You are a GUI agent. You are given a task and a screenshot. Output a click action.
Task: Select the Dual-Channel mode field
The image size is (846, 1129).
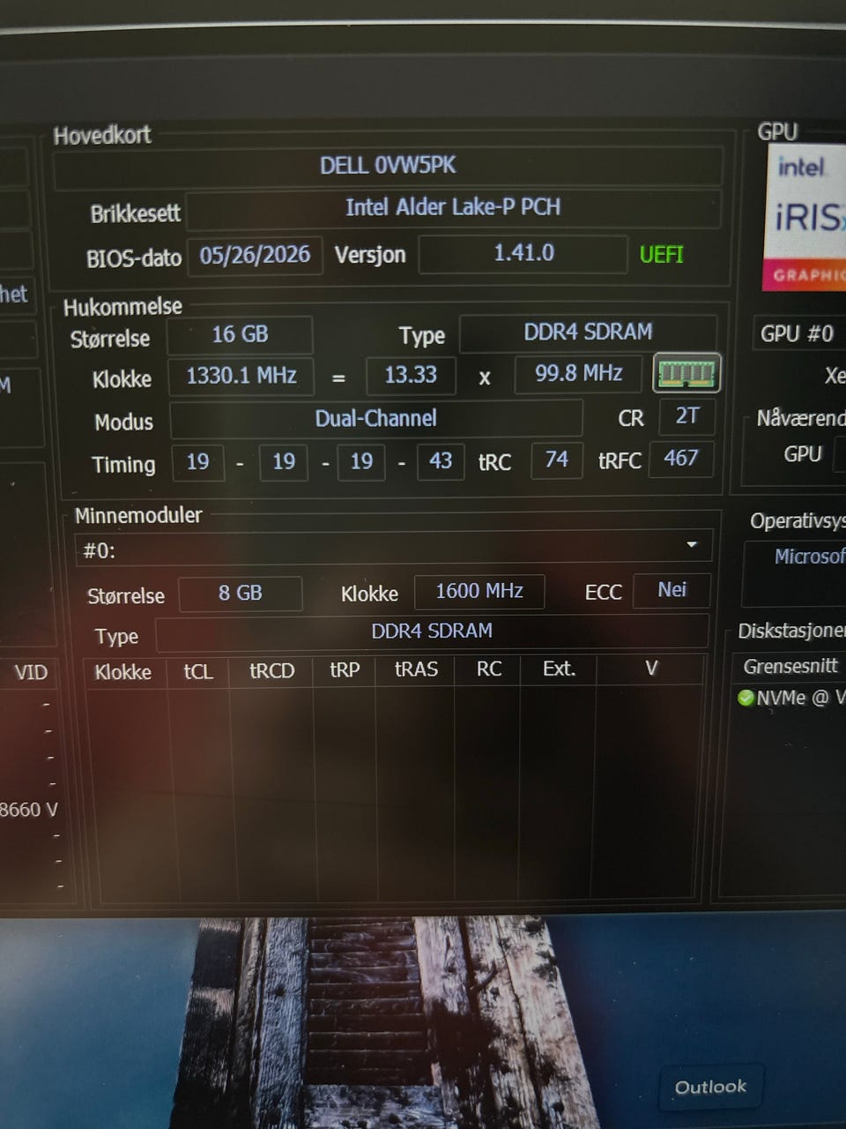[376, 419]
